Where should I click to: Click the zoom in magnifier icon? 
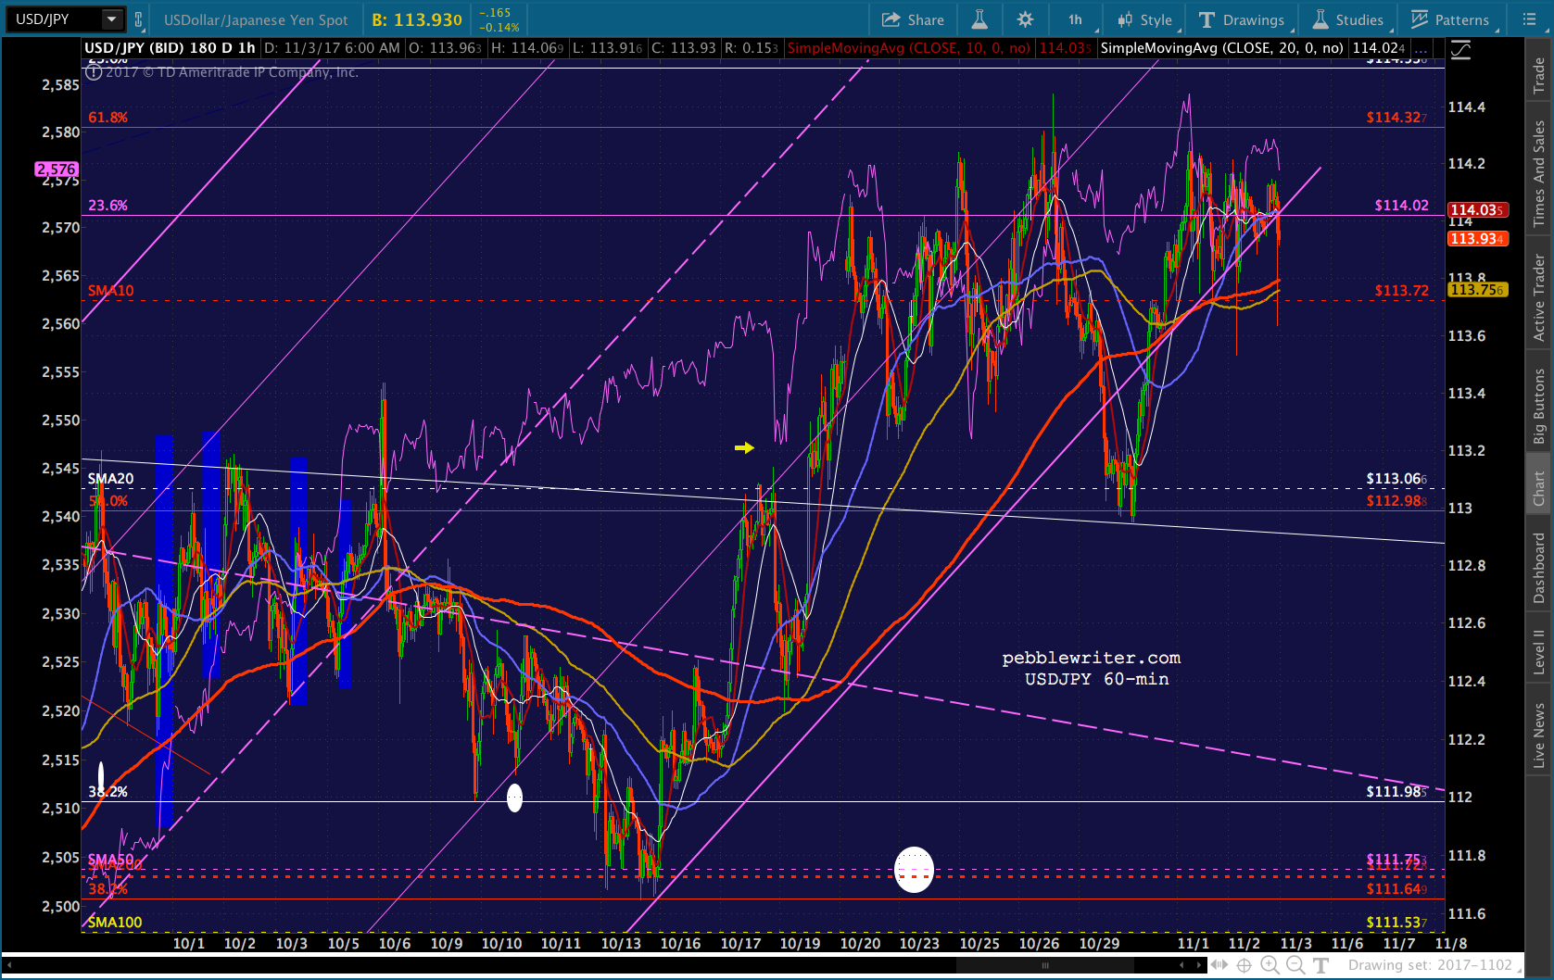[1270, 965]
